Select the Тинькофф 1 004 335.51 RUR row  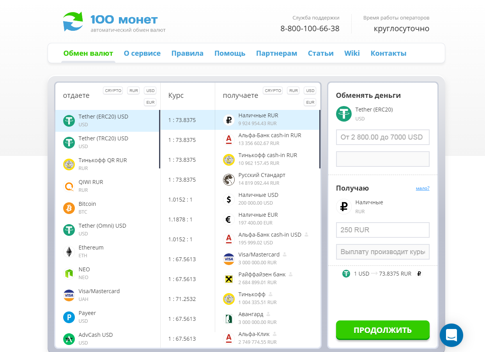pyautogui.click(x=267, y=299)
